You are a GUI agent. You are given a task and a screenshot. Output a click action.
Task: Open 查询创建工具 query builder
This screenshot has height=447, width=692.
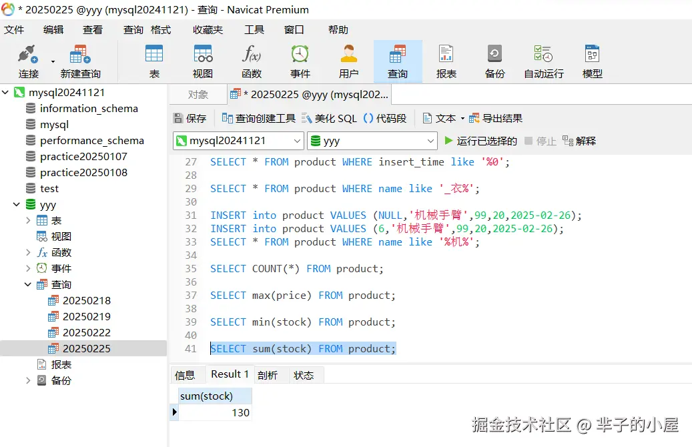pos(259,118)
